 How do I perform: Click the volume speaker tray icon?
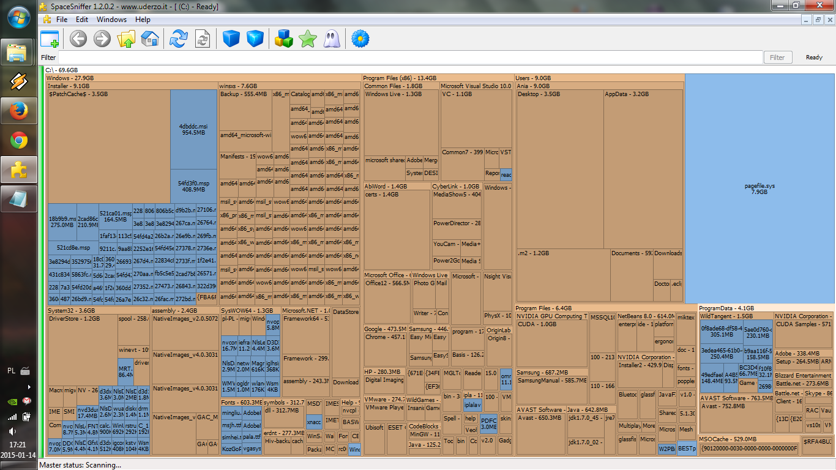[x=13, y=431]
